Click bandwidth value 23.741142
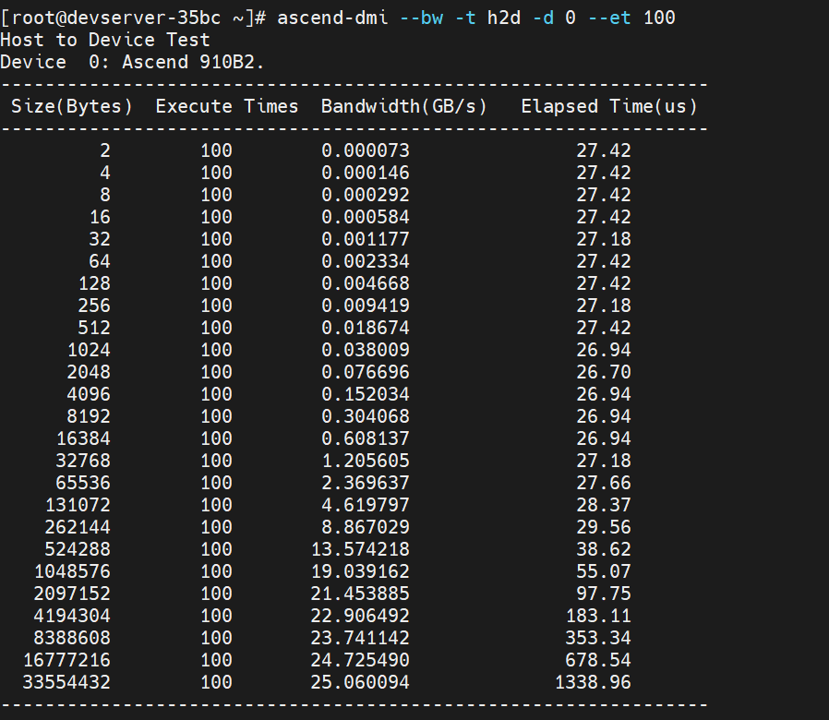This screenshot has width=829, height=720. pos(360,639)
